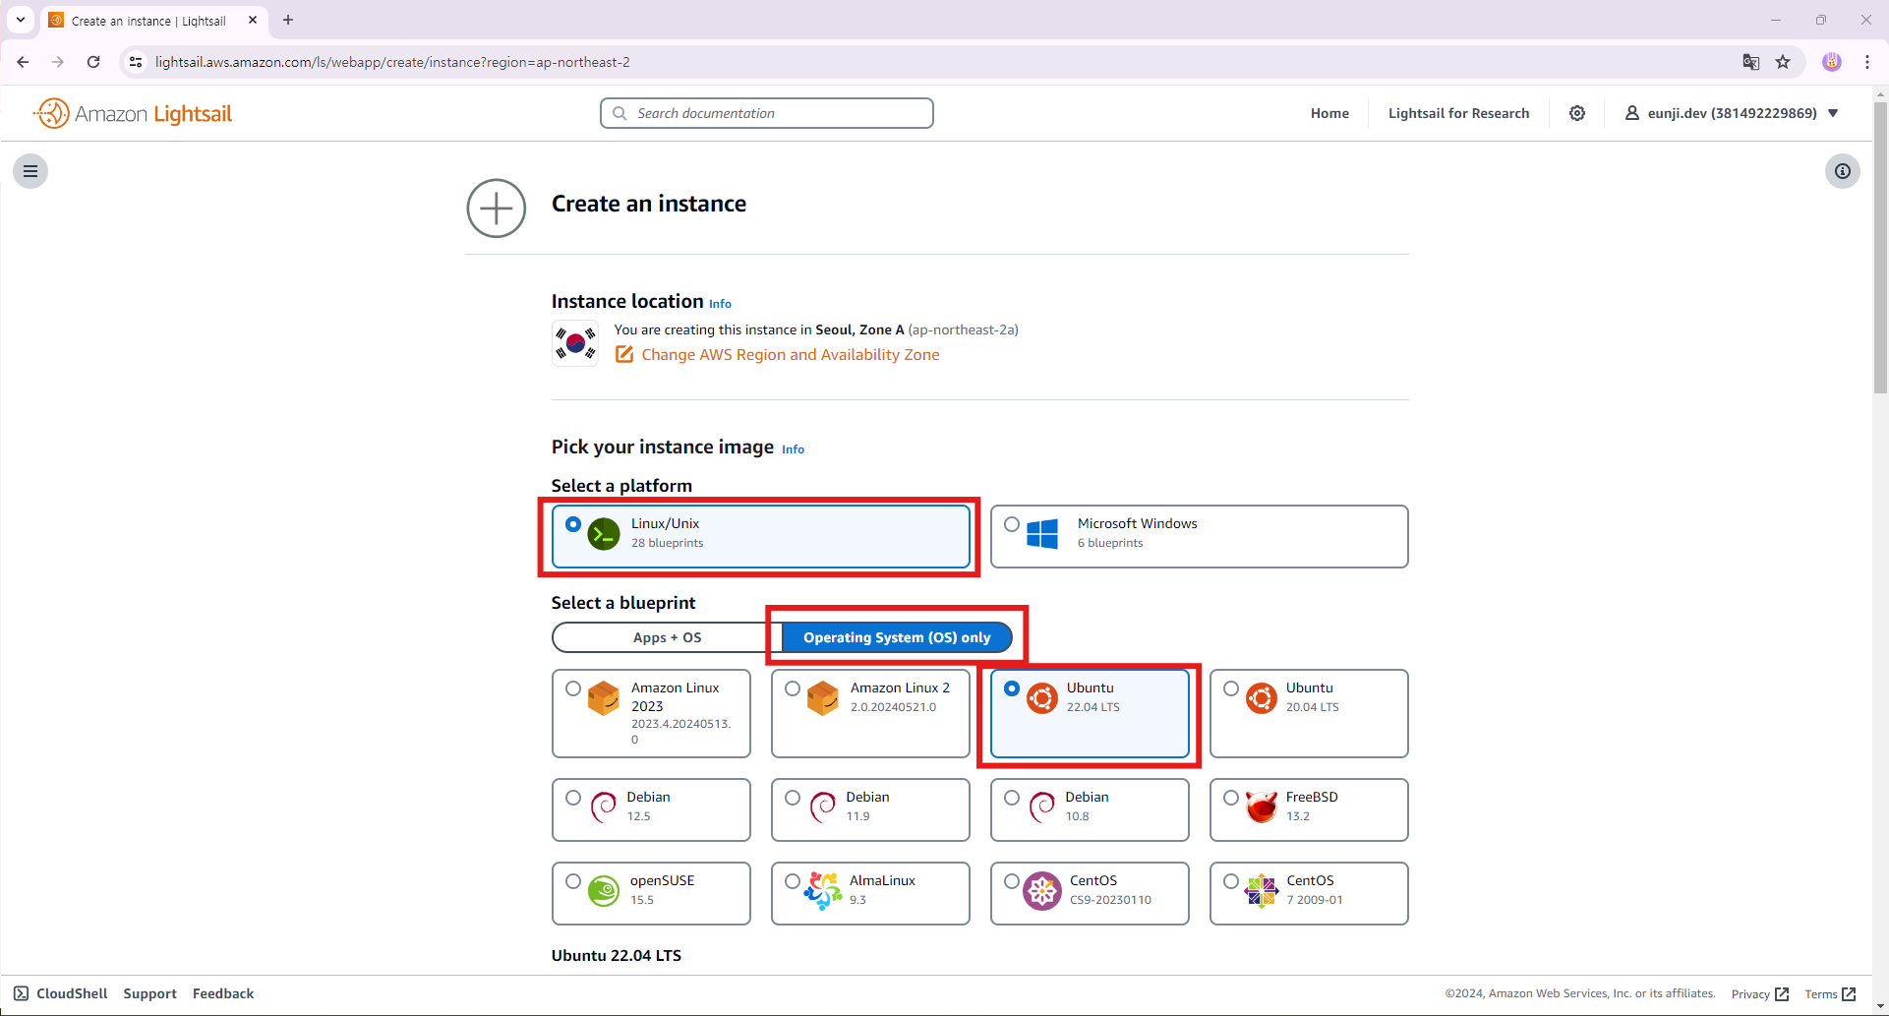This screenshot has width=1889, height=1016.
Task: Open the settings gear in header
Action: coord(1577,113)
